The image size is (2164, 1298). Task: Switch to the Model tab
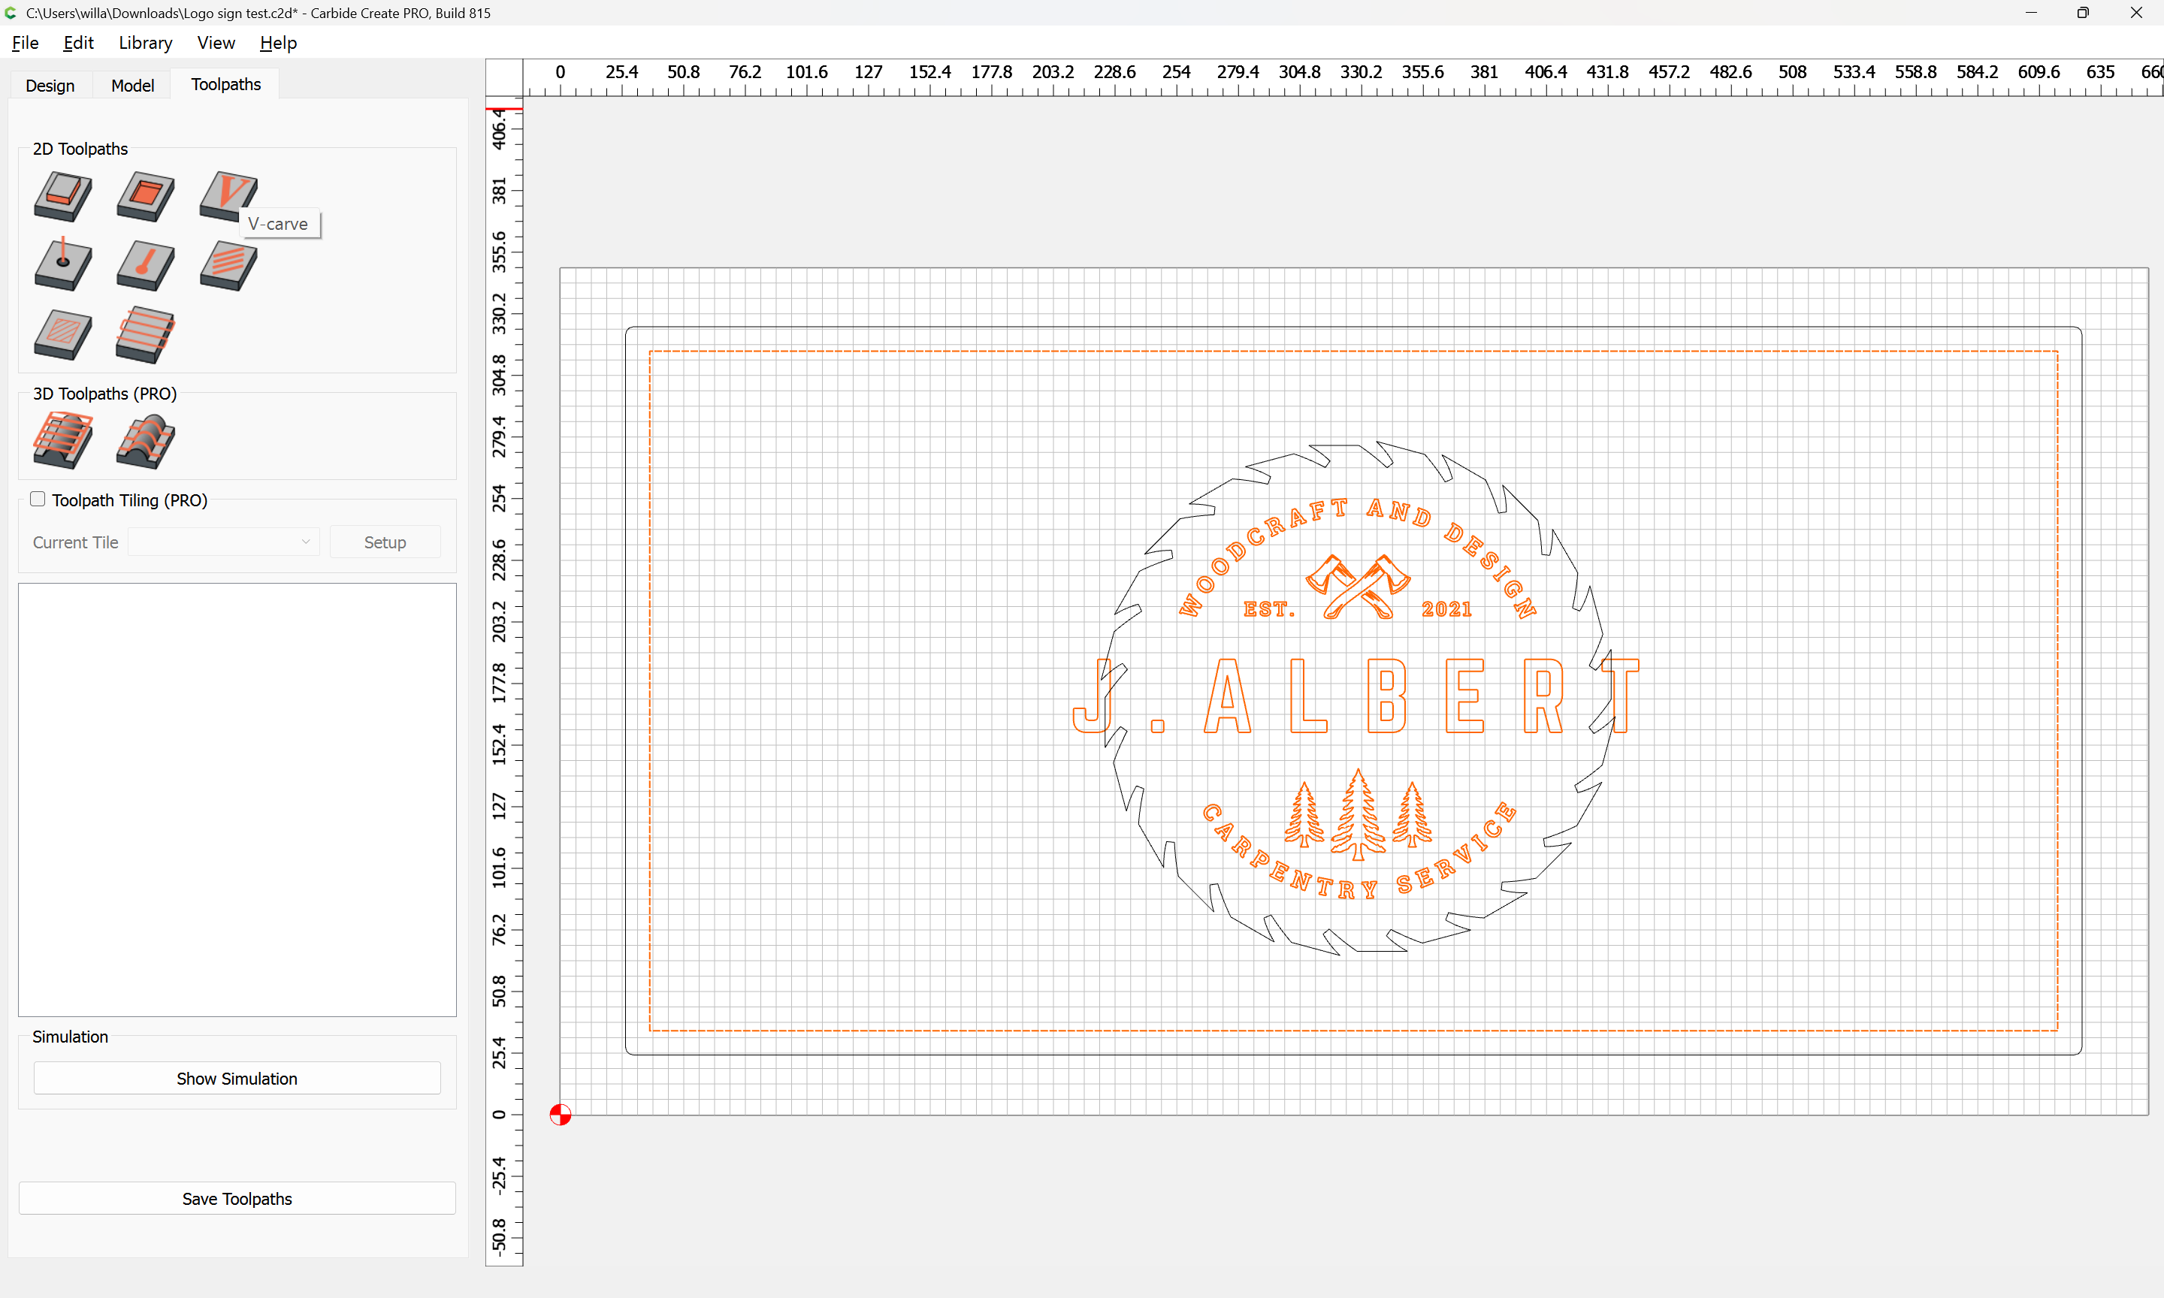point(133,85)
